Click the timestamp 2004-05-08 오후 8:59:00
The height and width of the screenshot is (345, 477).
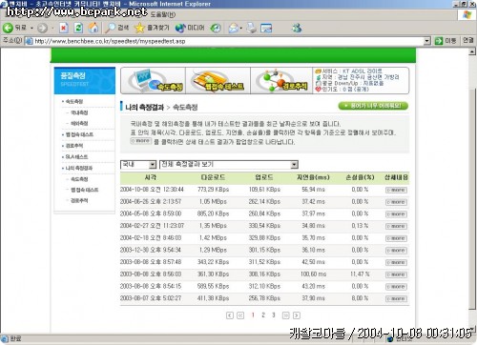(151, 213)
